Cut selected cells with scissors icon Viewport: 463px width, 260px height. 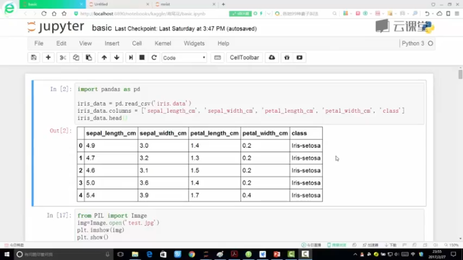[63, 57]
